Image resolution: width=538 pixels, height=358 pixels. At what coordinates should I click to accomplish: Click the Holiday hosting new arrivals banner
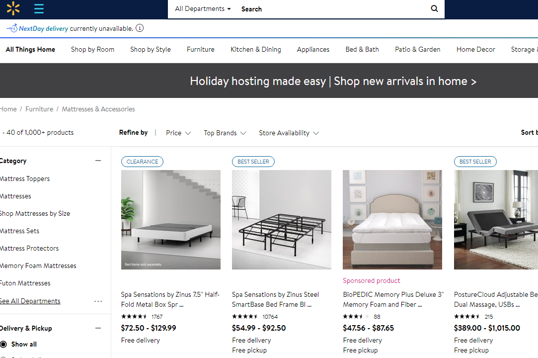[x=333, y=81]
